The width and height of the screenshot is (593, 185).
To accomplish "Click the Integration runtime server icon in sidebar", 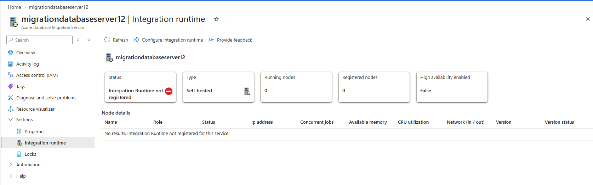I will (x=19, y=143).
